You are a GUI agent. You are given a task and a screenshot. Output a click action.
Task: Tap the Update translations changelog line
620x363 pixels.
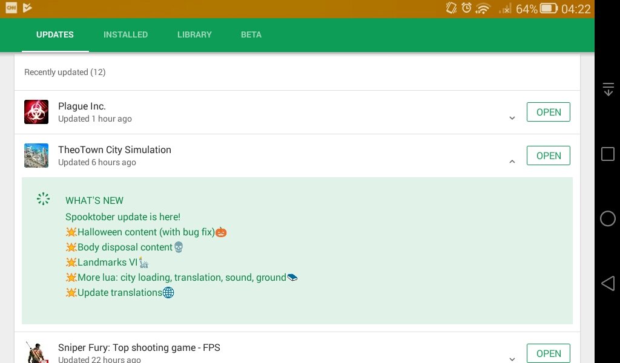click(119, 293)
